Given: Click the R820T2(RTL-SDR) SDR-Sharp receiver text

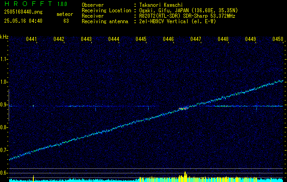Looking at the screenshot, I should pyautogui.click(x=187, y=16).
